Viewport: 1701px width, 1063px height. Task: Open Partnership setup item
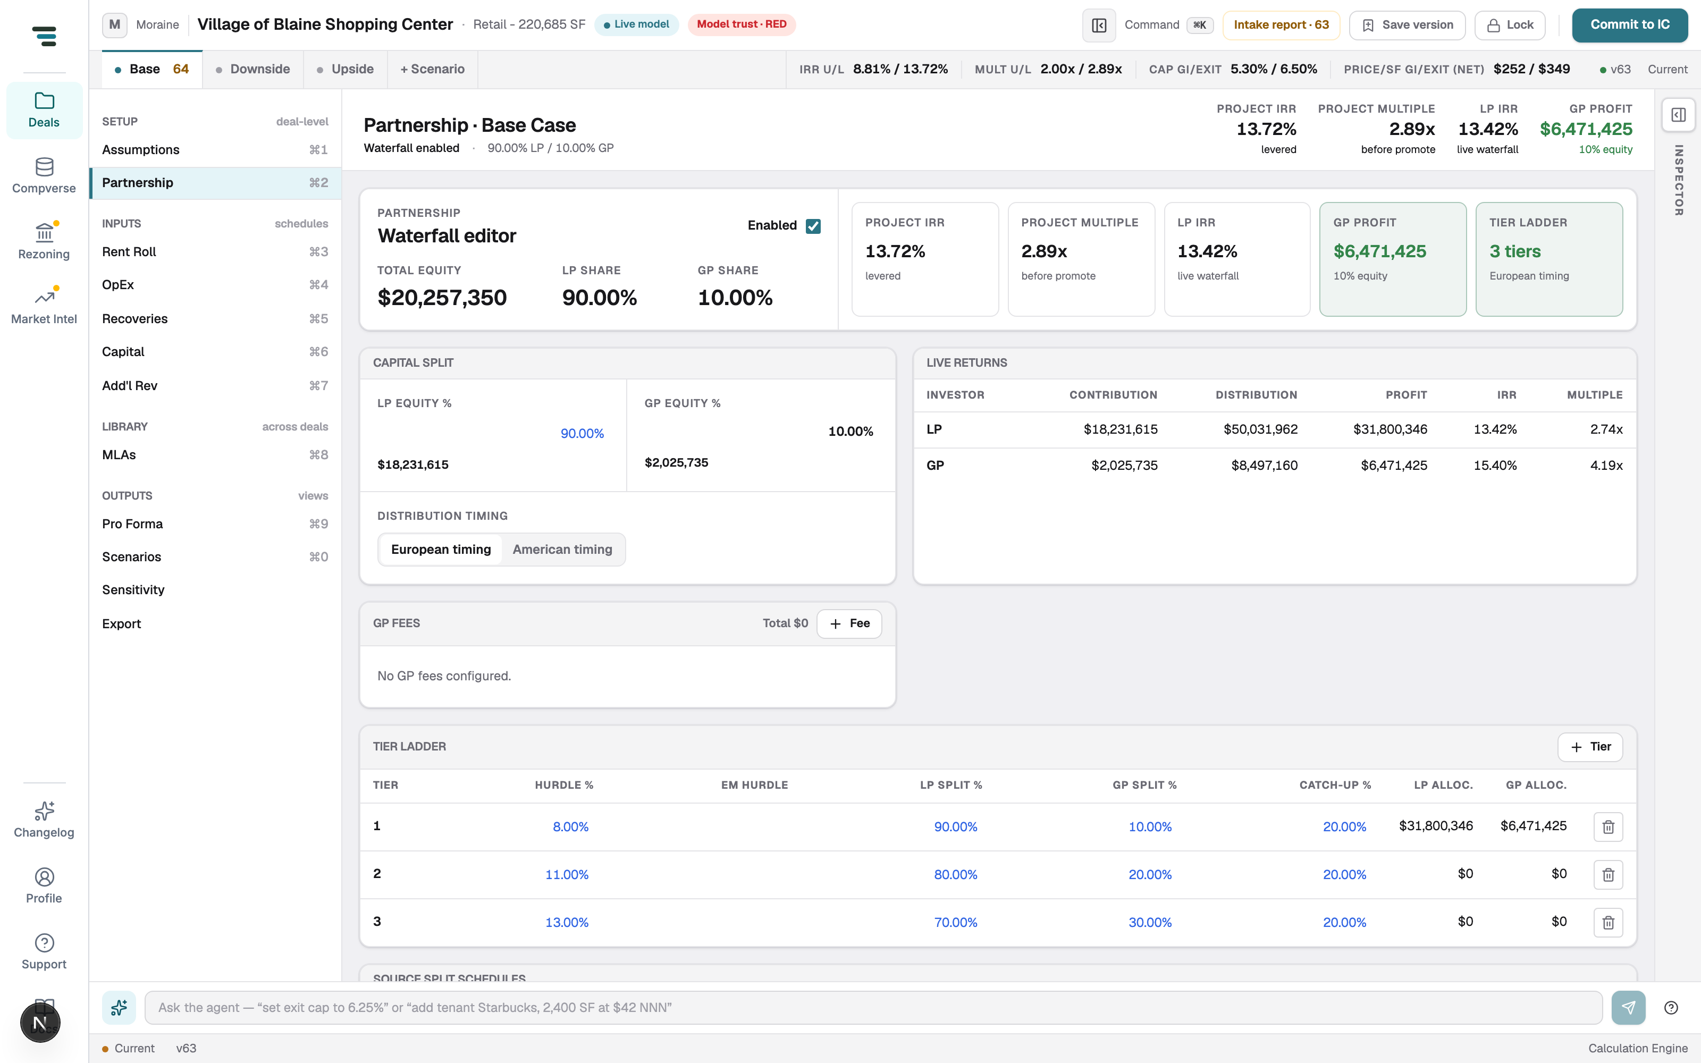pyautogui.click(x=215, y=183)
